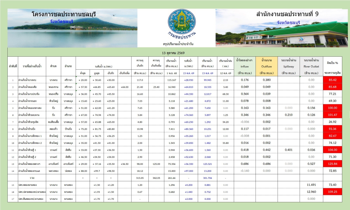Select the 0.564 inflow cell

pos(245,94)
